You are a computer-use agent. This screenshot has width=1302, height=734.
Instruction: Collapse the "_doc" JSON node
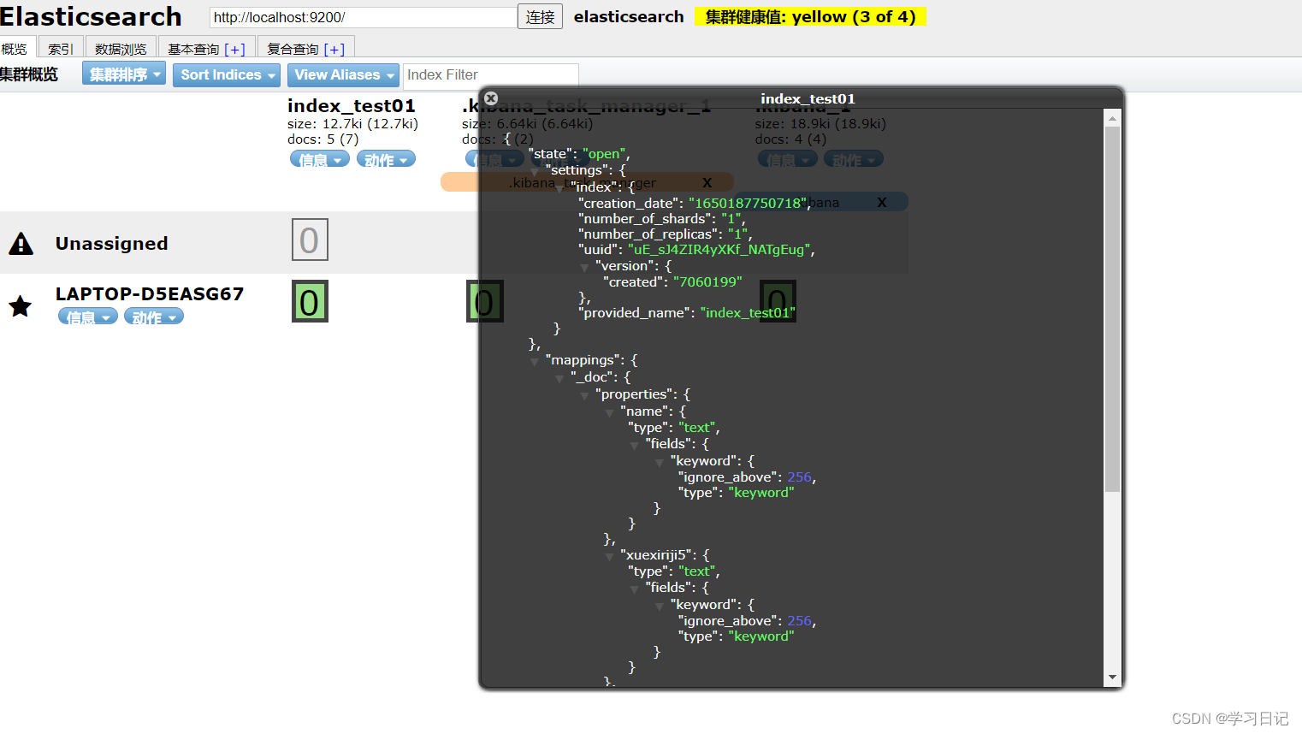[559, 379]
